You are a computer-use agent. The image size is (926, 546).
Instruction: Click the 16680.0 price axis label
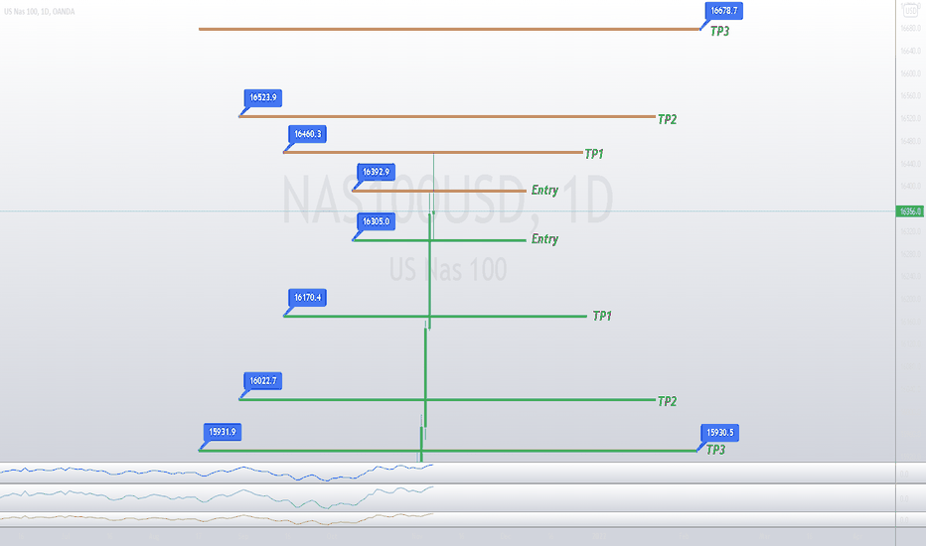click(910, 29)
